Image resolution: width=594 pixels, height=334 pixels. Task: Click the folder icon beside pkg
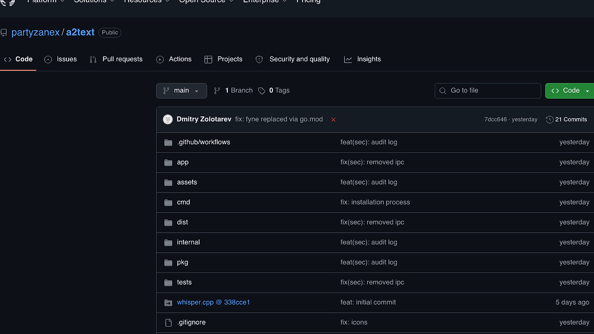click(x=168, y=263)
